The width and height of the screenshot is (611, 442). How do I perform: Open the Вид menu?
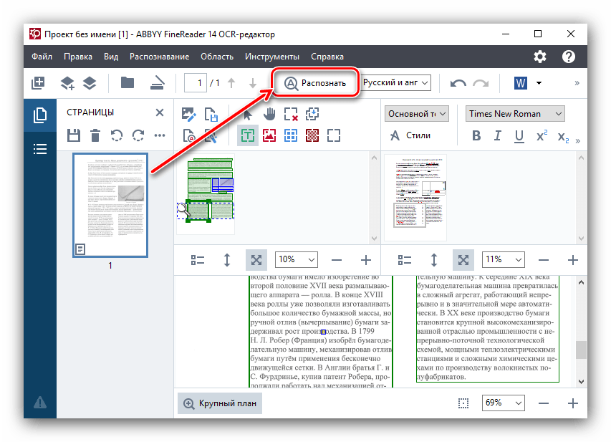tap(111, 57)
